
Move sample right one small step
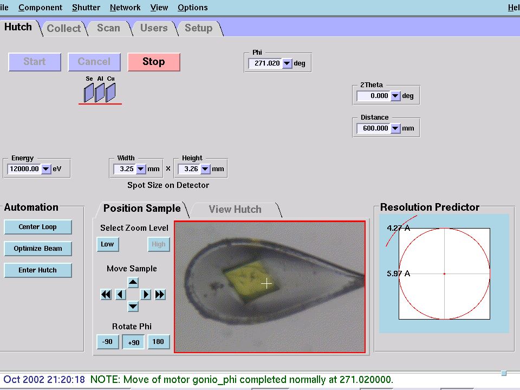coord(146,295)
